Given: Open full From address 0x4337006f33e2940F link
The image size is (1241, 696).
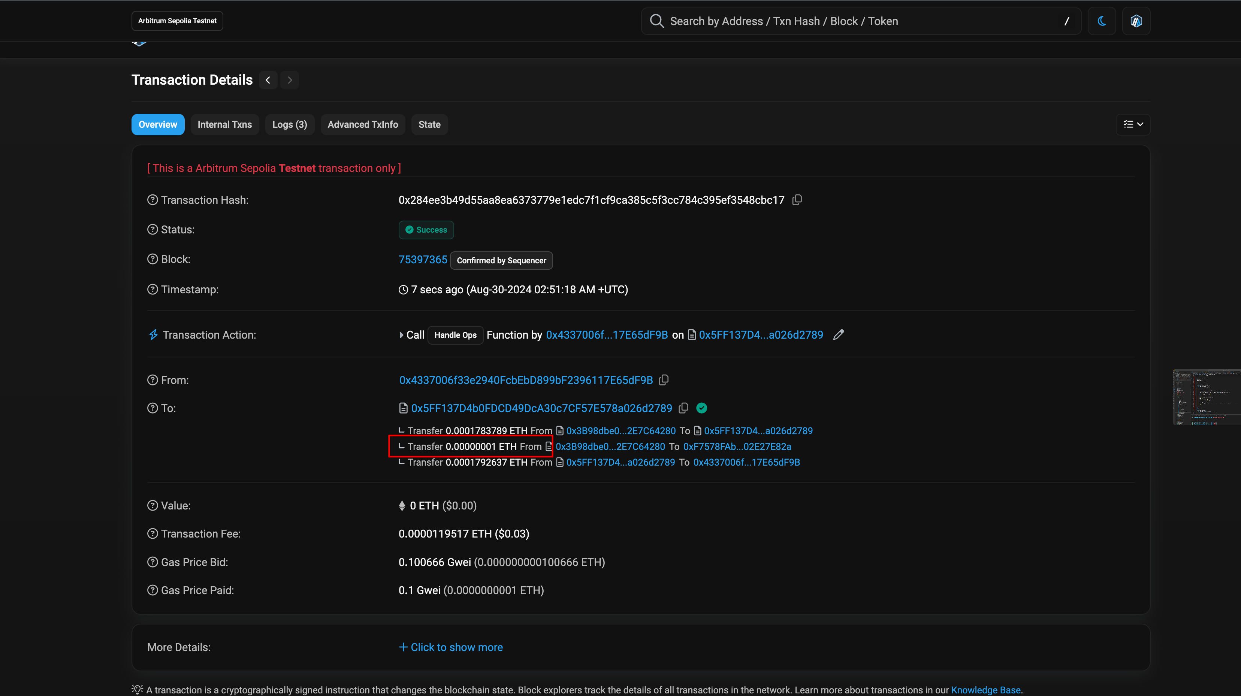Looking at the screenshot, I should 526,380.
